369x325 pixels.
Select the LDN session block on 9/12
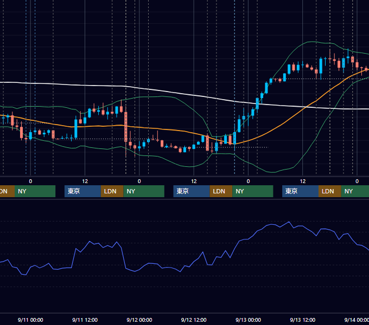[221, 191]
